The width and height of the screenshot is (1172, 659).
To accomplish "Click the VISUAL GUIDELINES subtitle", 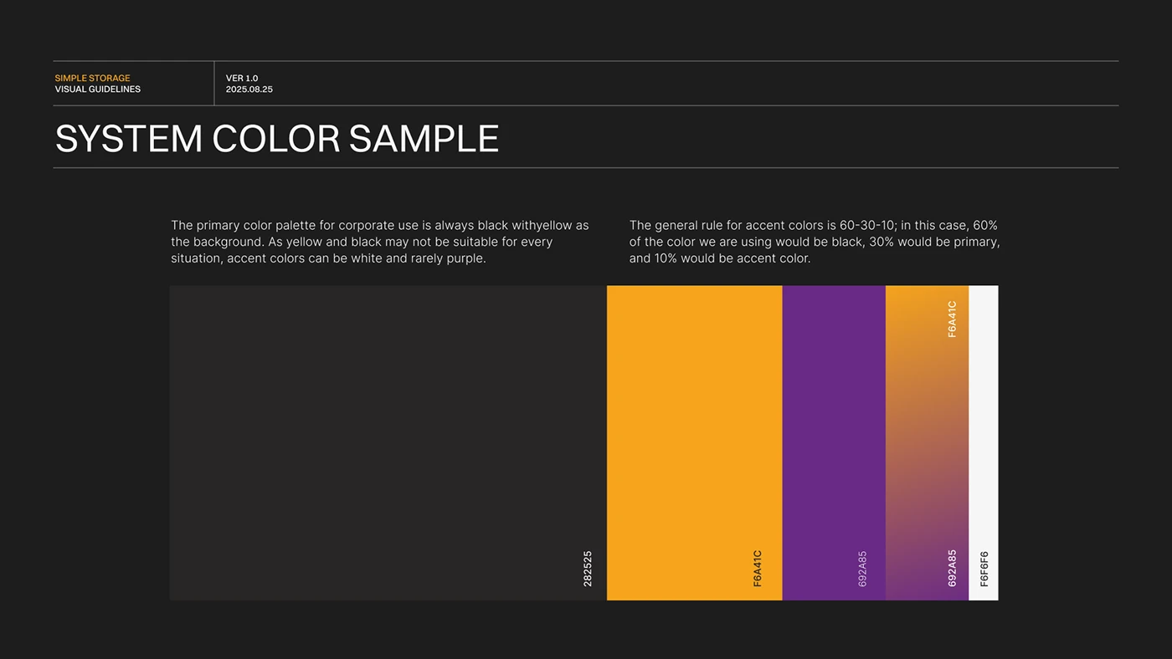I will point(97,89).
